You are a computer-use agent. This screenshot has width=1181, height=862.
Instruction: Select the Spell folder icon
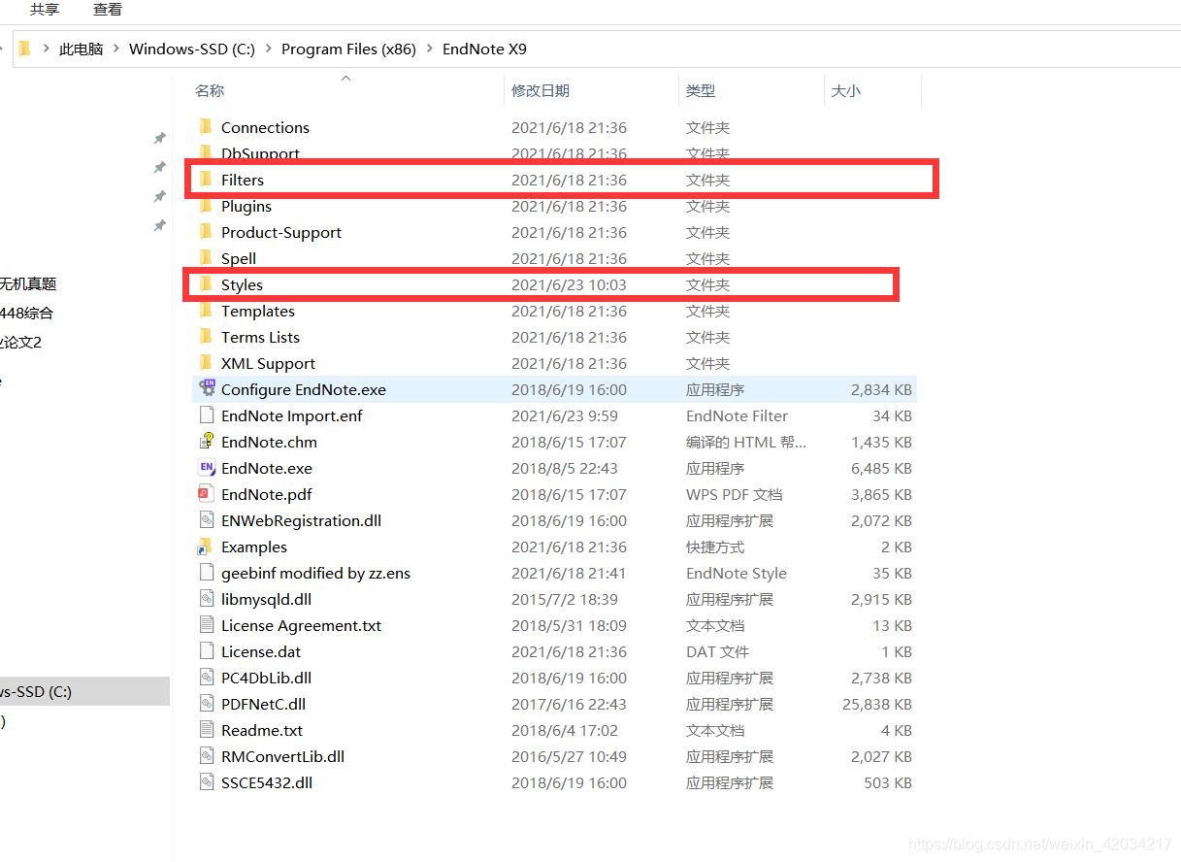pos(206,258)
